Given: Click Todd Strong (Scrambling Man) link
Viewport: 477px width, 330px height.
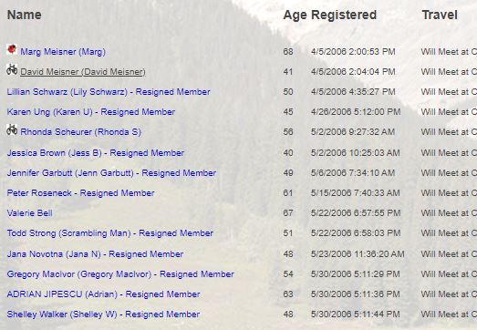Looking at the screenshot, I should click(110, 233).
